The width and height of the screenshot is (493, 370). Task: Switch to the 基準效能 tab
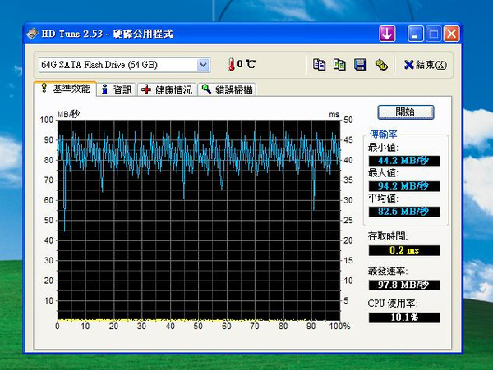point(65,89)
